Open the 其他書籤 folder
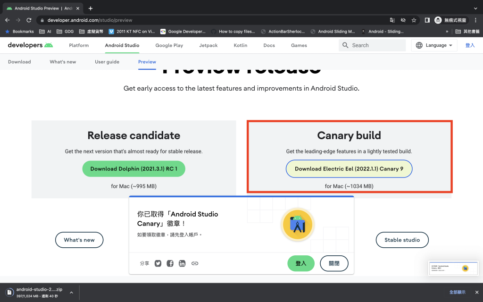Image resolution: width=483 pixels, height=302 pixels. click(467, 32)
